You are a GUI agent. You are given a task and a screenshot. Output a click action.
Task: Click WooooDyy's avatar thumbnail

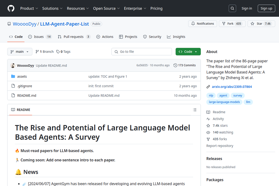[x=13, y=66]
